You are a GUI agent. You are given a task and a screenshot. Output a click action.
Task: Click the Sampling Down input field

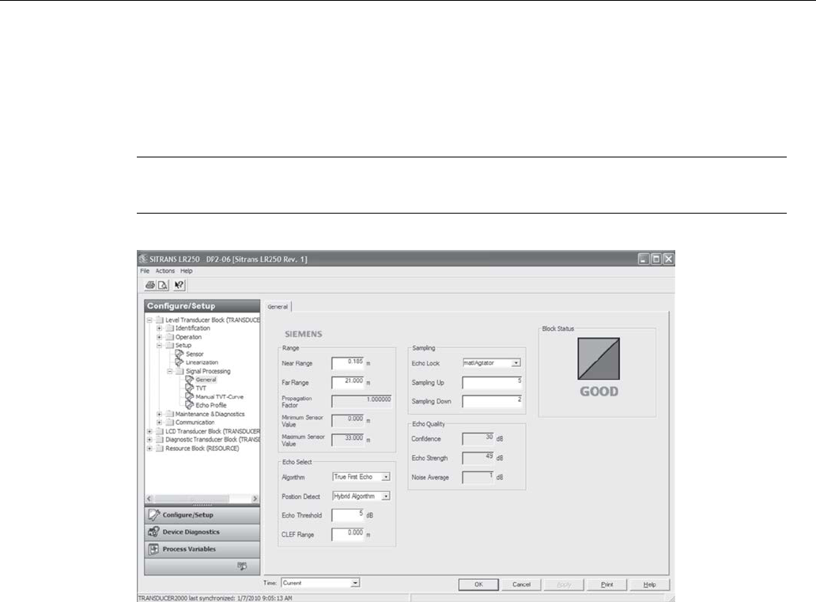pos(493,401)
